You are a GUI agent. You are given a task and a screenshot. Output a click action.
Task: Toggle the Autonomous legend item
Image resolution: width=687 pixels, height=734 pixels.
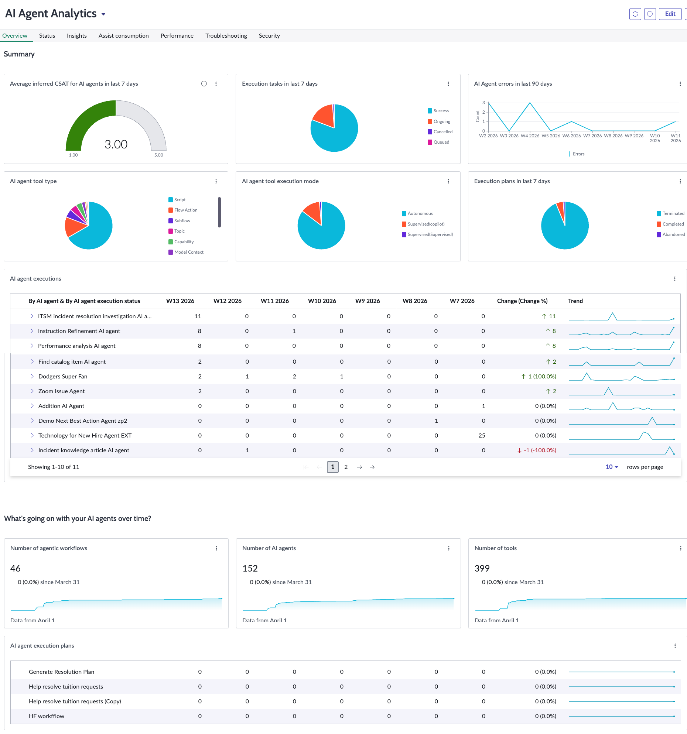click(417, 213)
